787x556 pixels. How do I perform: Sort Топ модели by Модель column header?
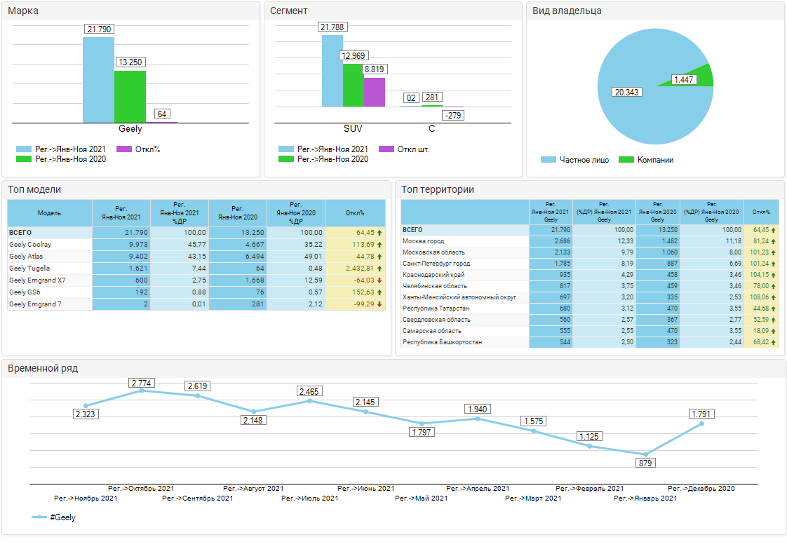(49, 213)
